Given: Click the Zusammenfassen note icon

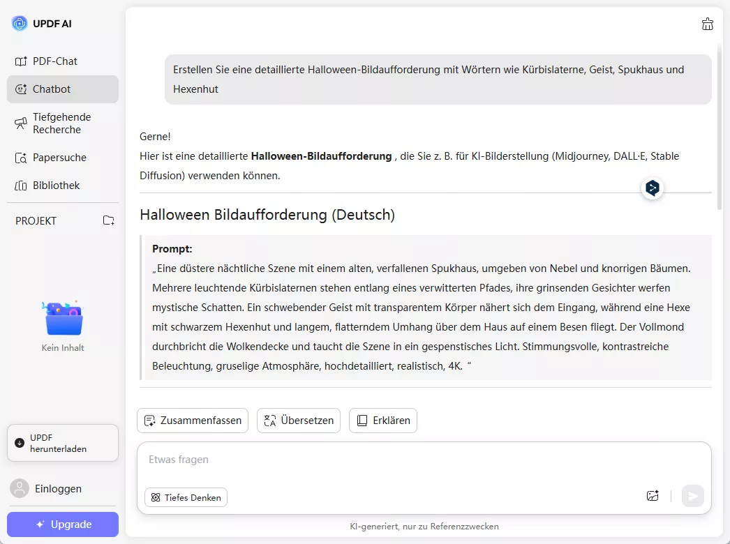Looking at the screenshot, I should (149, 421).
